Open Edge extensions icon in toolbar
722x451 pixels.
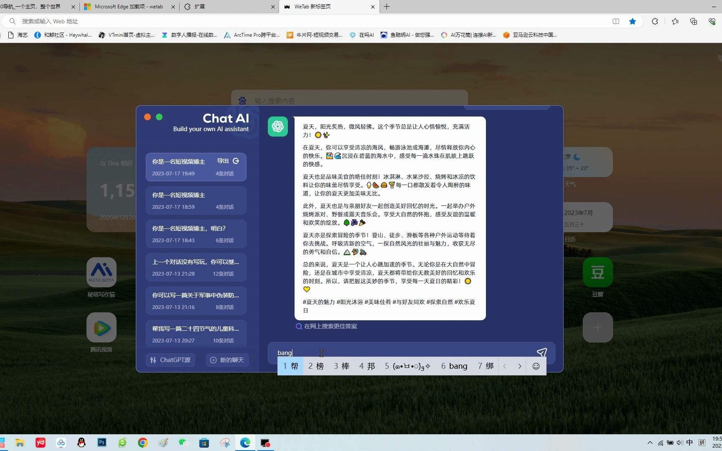click(x=655, y=21)
